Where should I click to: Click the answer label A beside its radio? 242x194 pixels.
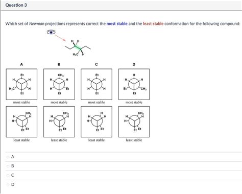[x=13, y=157]
